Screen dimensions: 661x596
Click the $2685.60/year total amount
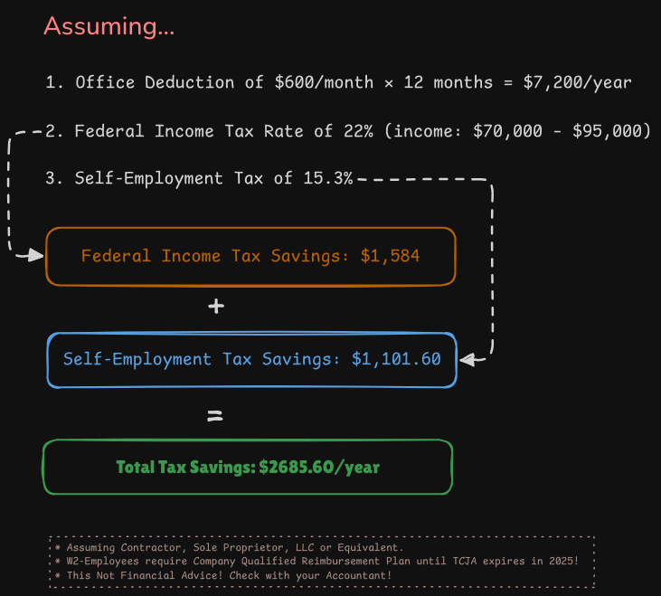coord(319,468)
